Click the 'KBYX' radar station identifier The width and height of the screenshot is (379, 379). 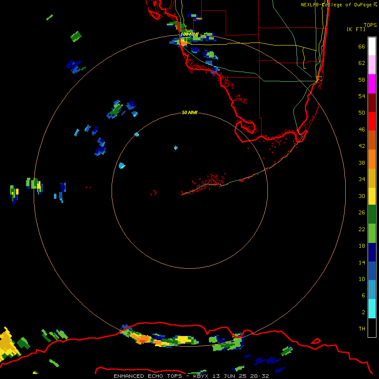coord(200,376)
